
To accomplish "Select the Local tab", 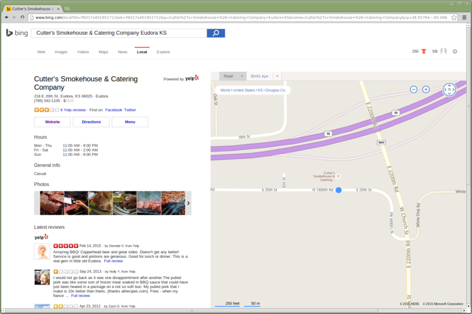I will 142,52.
